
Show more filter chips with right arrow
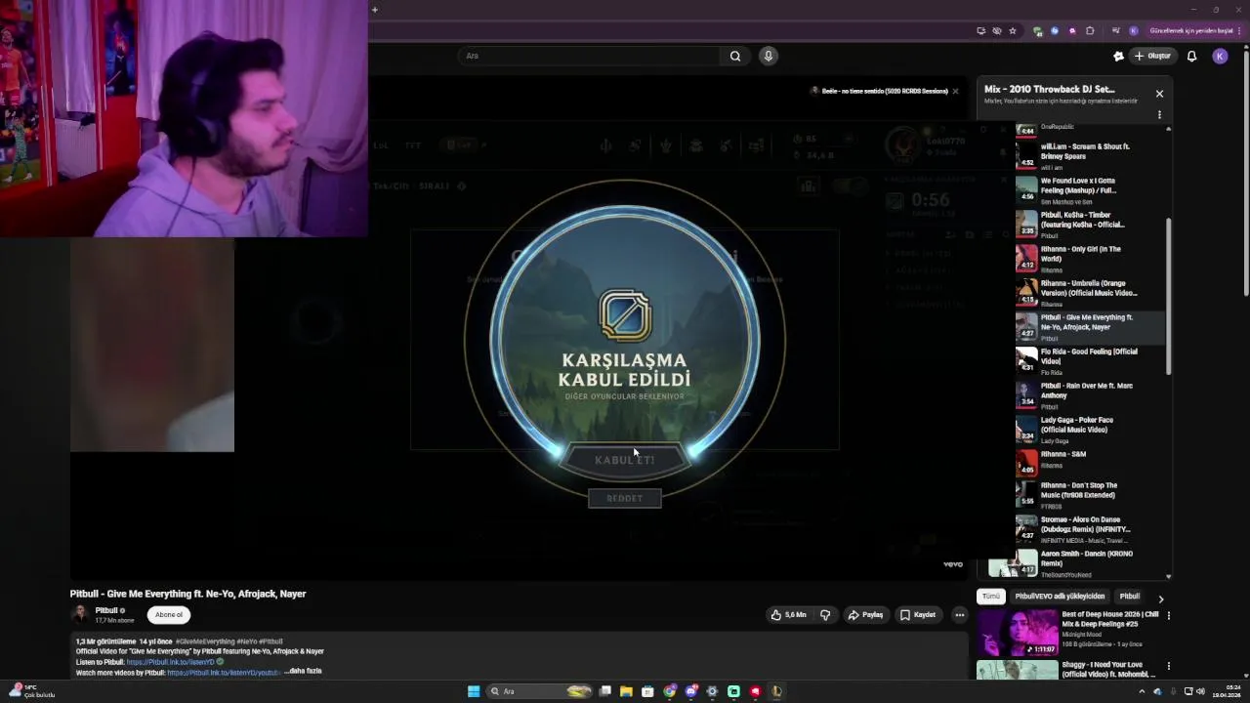tap(1160, 599)
